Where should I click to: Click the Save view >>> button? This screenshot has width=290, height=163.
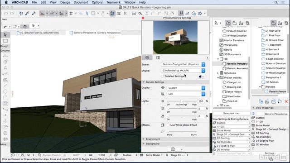pos(231,113)
